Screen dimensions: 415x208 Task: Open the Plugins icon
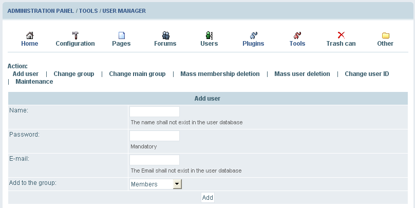253,35
